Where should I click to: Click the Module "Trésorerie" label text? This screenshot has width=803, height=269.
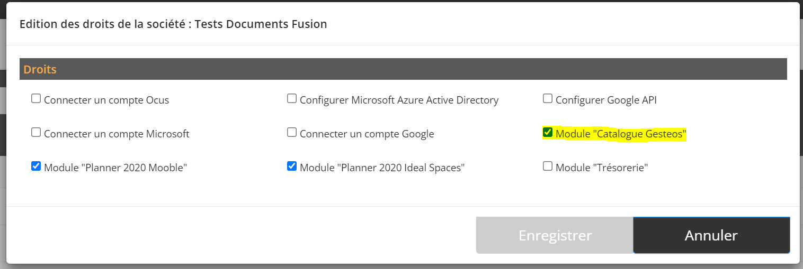click(602, 168)
